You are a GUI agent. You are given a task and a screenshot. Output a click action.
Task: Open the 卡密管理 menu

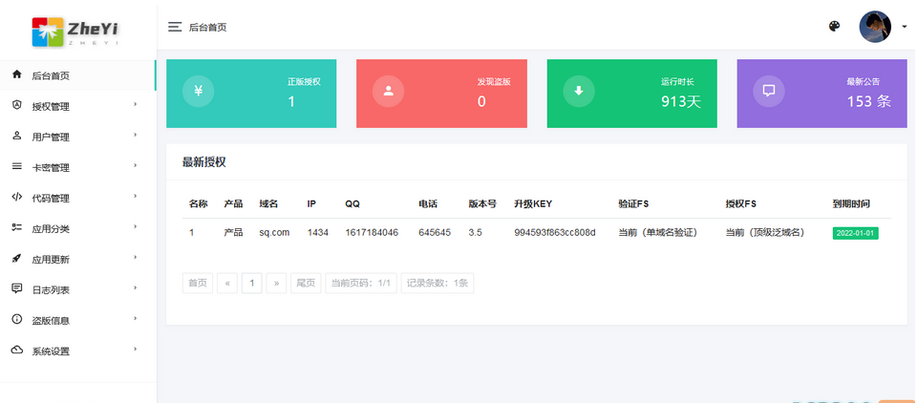(78, 167)
